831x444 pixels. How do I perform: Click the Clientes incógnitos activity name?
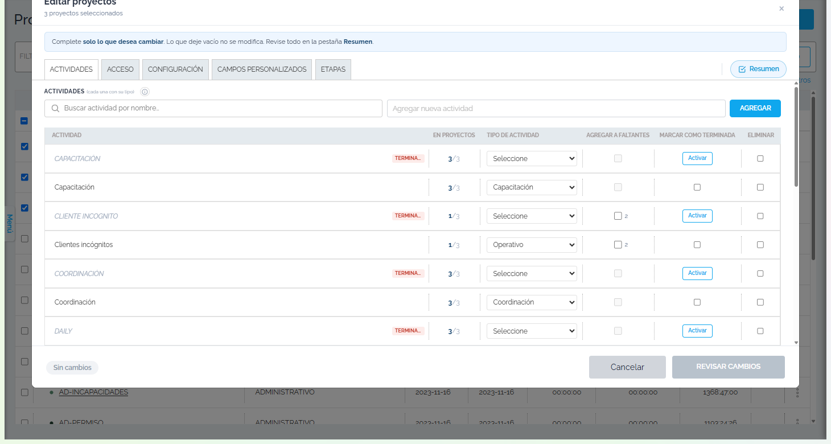(x=84, y=245)
